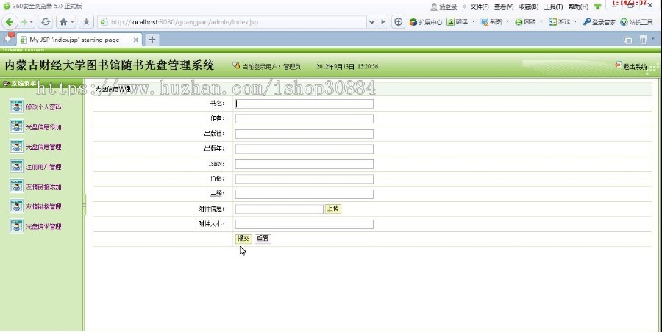Open 注册用户管理 link
Screen dimensions: 662x332
(43, 166)
